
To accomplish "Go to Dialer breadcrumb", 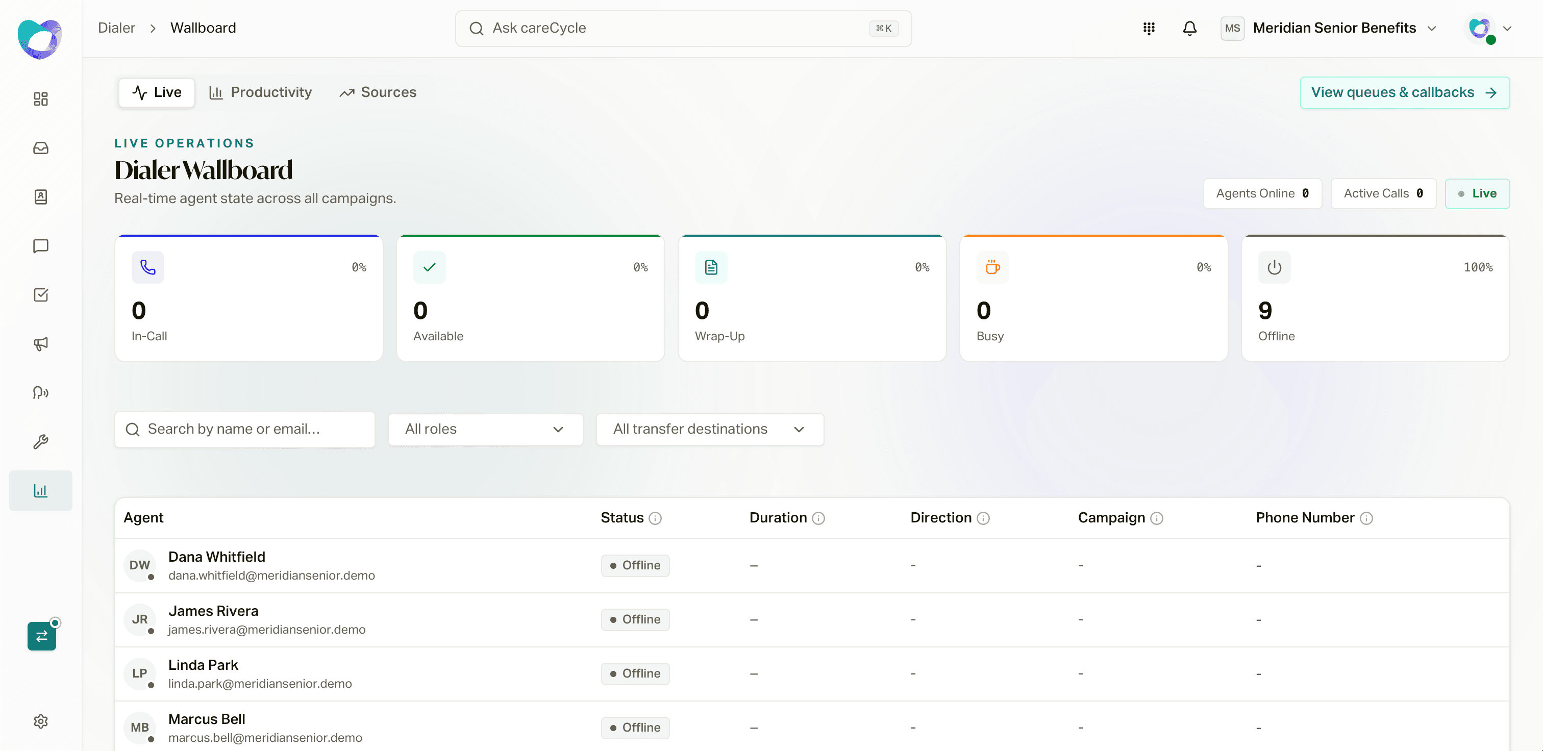I will click(116, 28).
